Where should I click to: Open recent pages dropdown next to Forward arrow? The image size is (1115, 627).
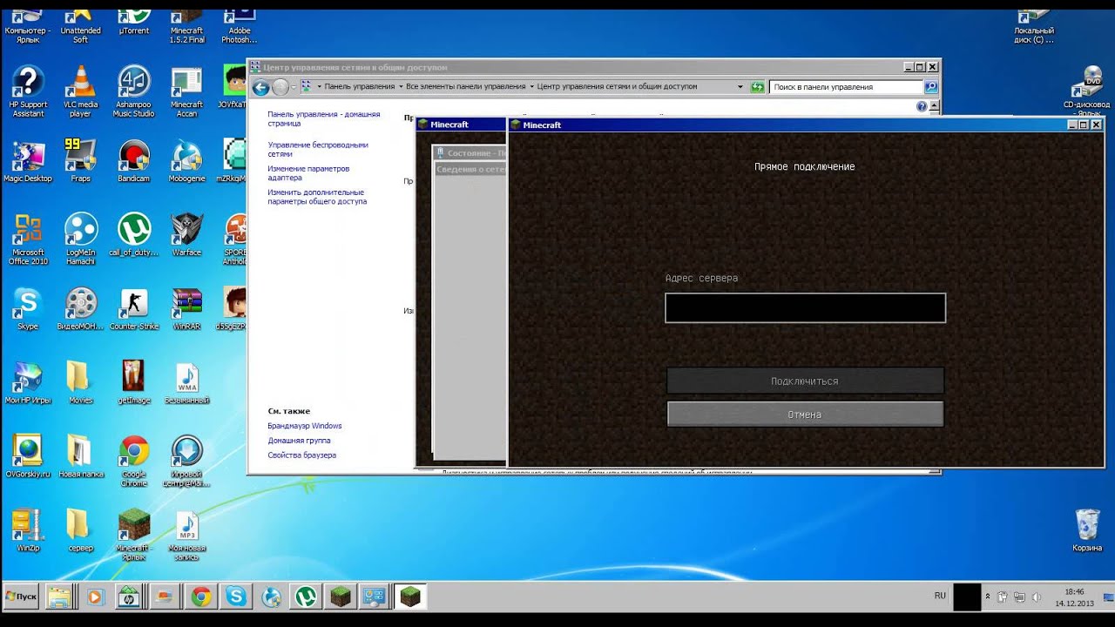coord(293,87)
